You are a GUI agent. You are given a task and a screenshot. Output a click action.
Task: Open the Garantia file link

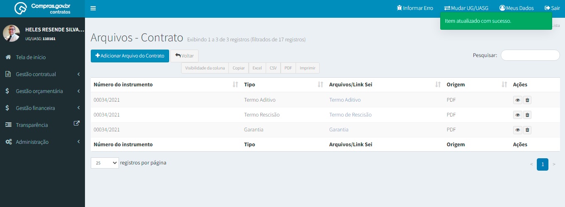[339, 130]
